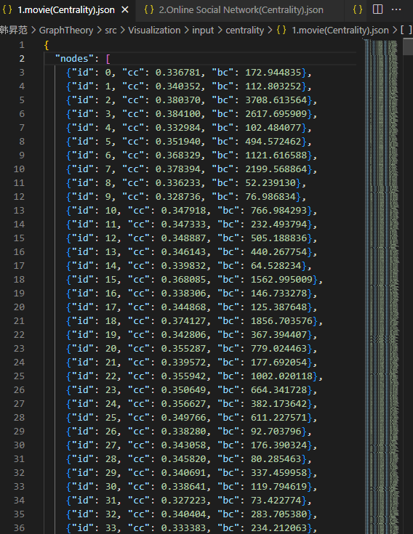Close the 1.movie(Centrality).json tab

click(125, 10)
